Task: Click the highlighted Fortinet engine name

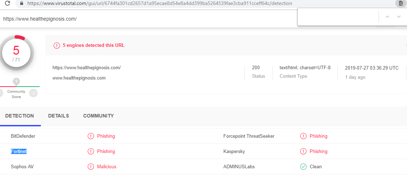Action: click(x=19, y=151)
